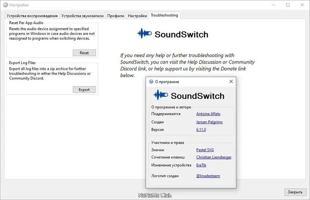Close the О программе dialog

(231, 82)
